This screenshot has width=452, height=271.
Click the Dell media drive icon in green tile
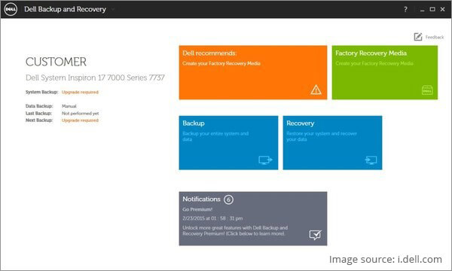[427, 90]
